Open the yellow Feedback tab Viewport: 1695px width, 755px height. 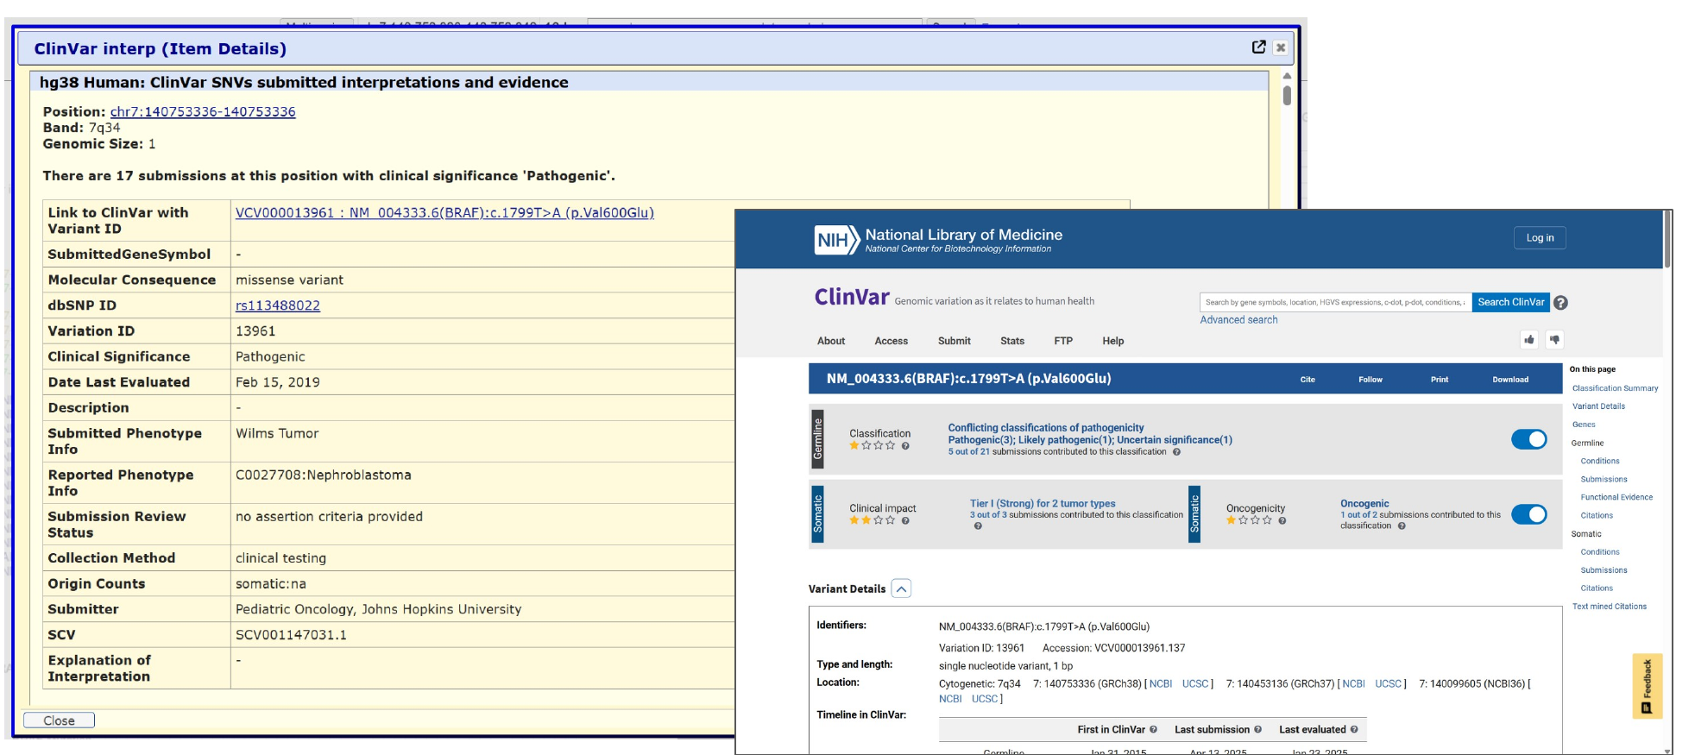tap(1647, 686)
